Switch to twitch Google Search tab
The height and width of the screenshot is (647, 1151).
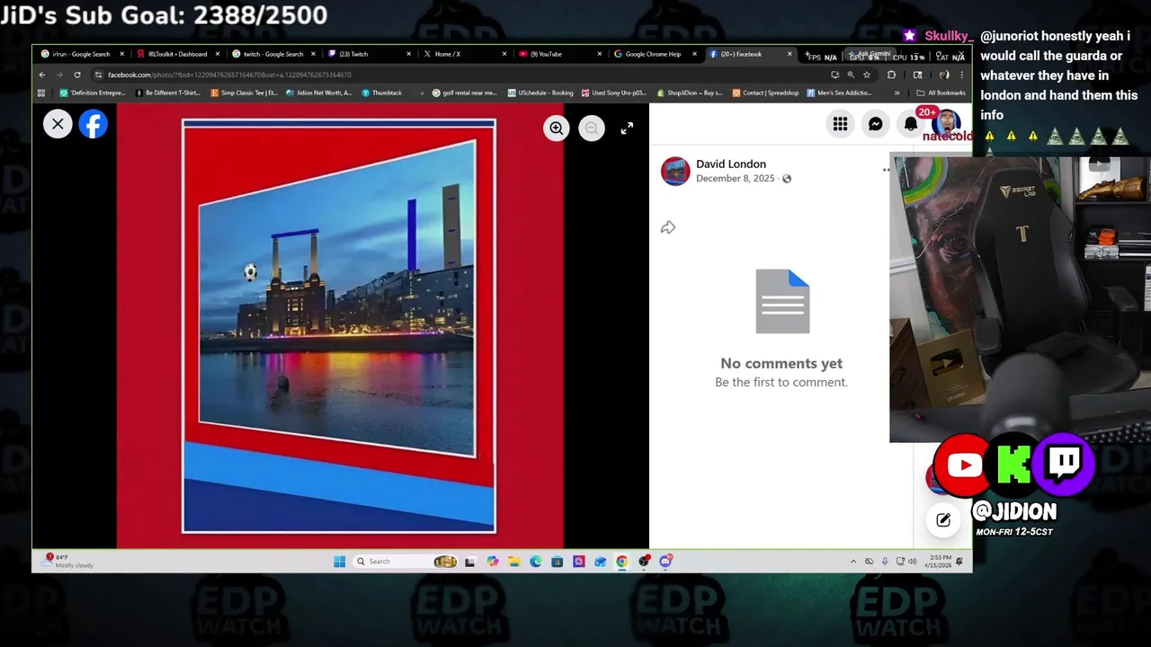(x=272, y=54)
